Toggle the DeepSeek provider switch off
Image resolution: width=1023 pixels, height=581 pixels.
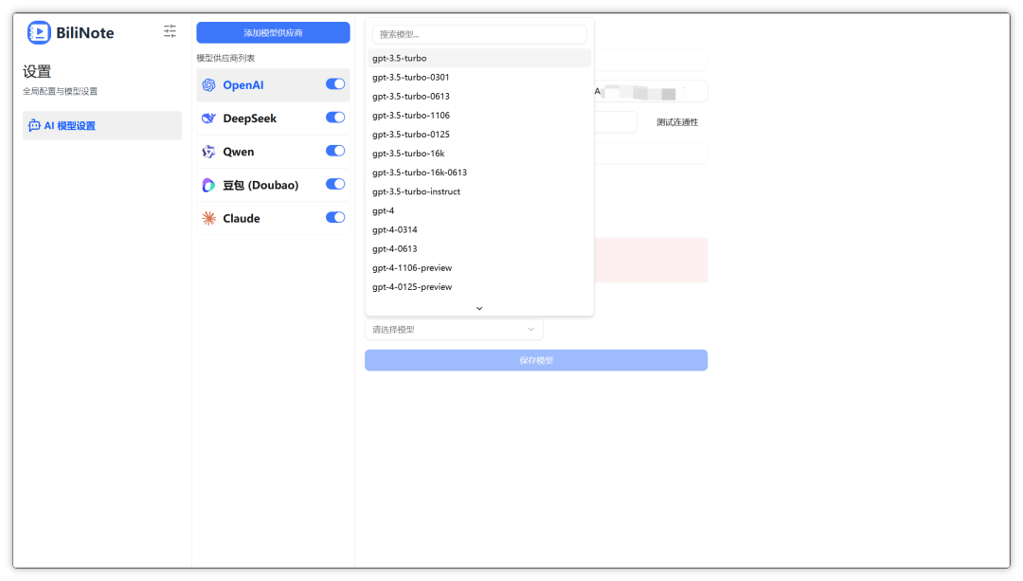pos(335,118)
